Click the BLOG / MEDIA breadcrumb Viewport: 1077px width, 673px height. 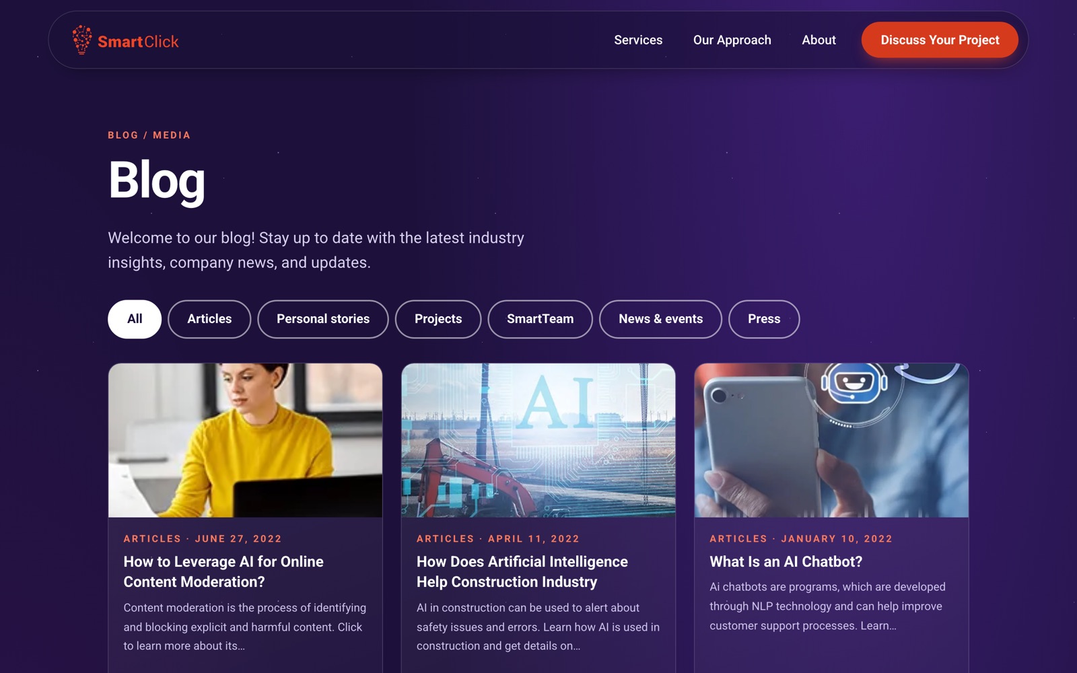tap(149, 135)
